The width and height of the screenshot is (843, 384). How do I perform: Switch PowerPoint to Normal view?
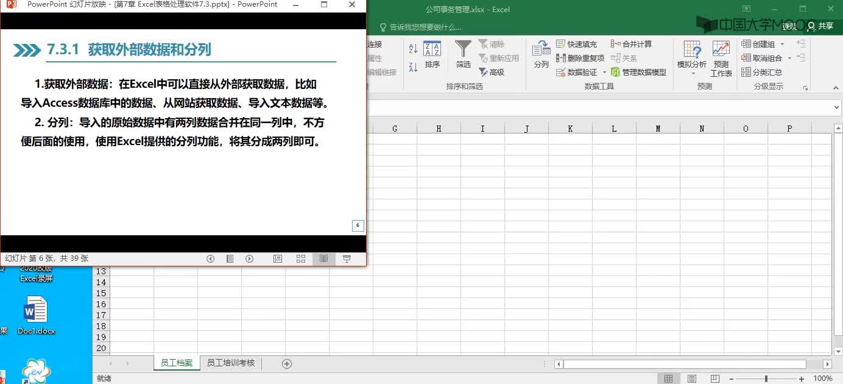click(278, 258)
